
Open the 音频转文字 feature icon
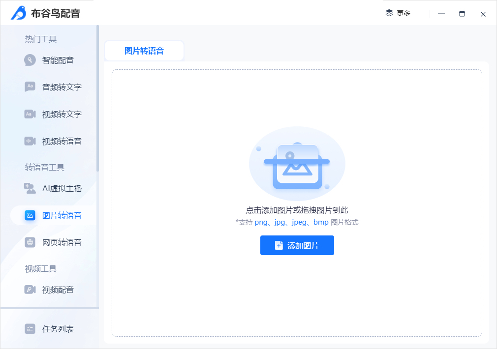pyautogui.click(x=31, y=87)
